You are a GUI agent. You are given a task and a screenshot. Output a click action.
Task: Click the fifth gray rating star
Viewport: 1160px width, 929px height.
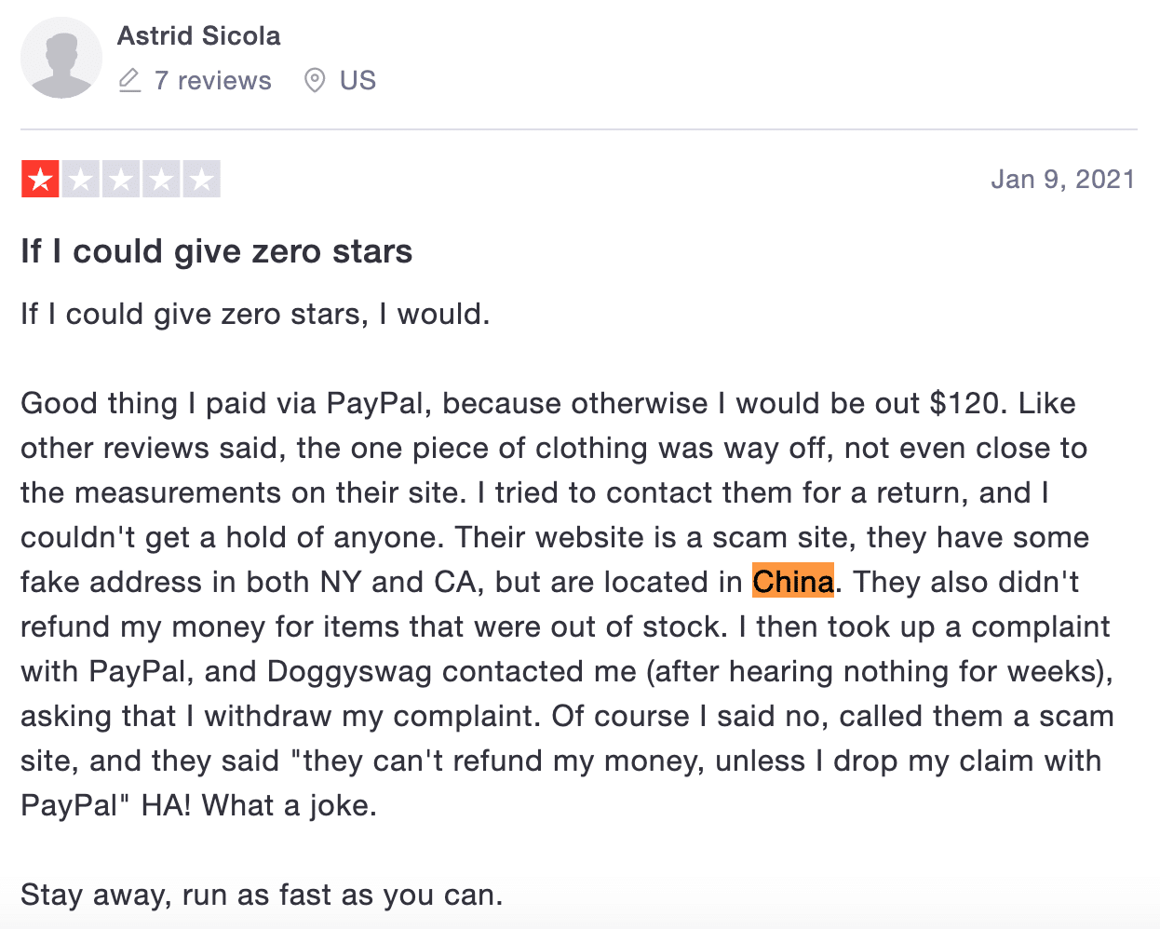point(202,179)
